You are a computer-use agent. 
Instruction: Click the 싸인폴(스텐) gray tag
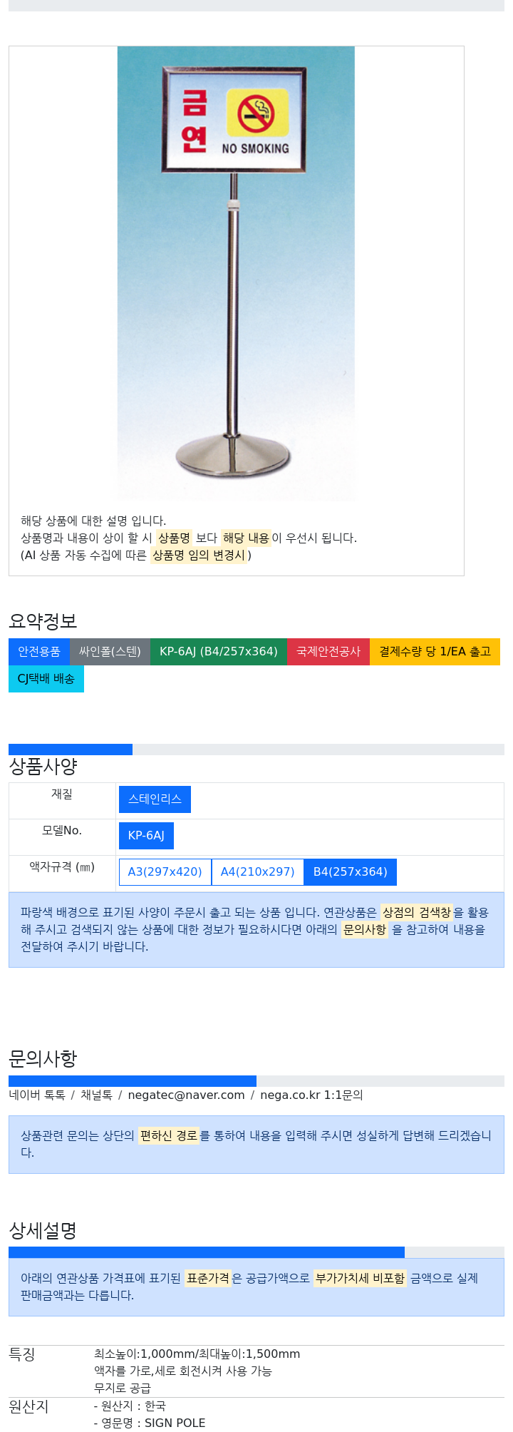(x=110, y=652)
